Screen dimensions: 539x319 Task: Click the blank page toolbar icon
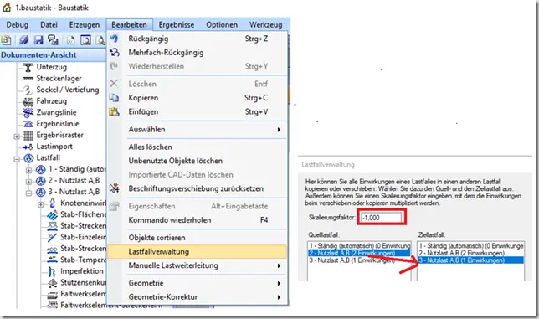point(71,40)
